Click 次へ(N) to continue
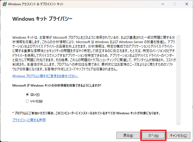Screen dimensions: 193x142 tap(153, 135)
